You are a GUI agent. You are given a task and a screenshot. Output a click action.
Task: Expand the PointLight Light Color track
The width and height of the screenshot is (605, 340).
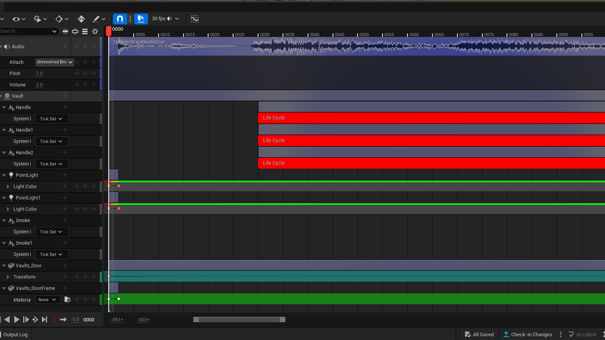[8, 186]
